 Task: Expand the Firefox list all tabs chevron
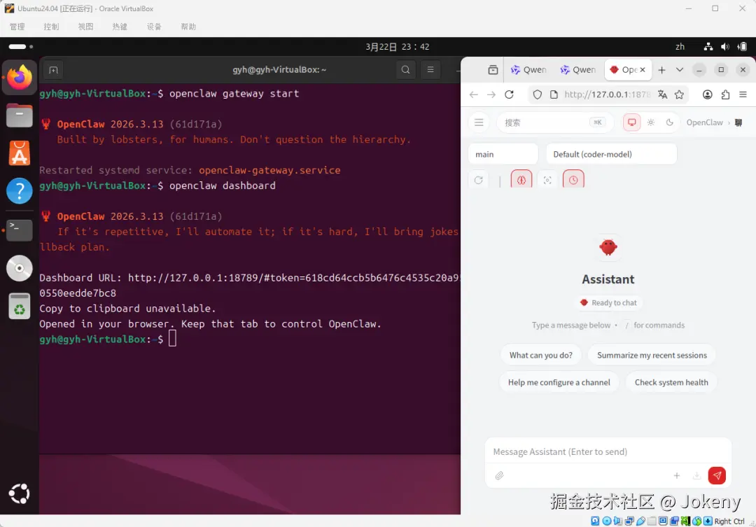(x=679, y=70)
